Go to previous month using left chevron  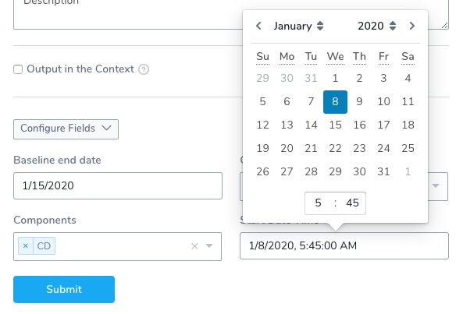point(258,26)
